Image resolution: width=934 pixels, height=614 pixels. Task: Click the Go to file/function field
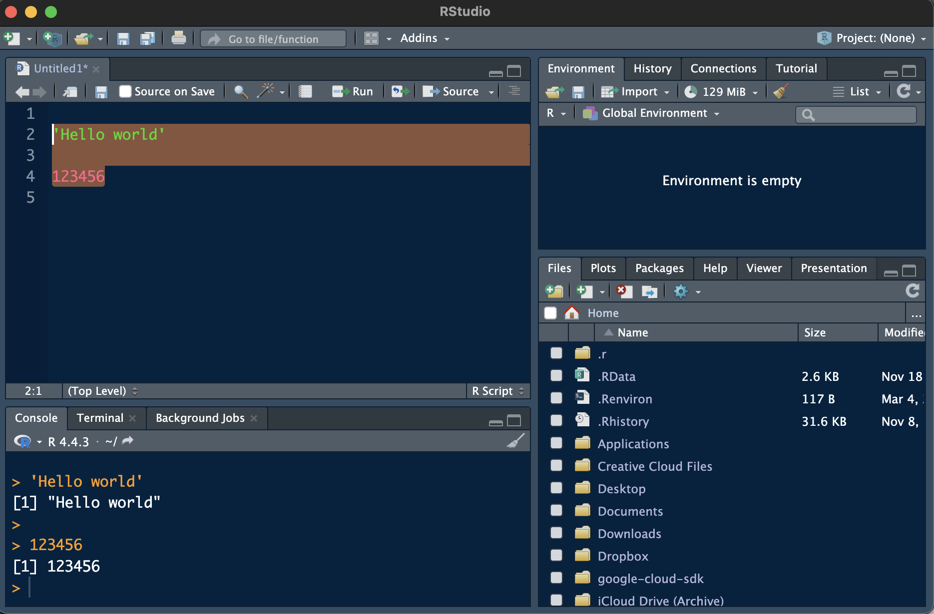[273, 39]
